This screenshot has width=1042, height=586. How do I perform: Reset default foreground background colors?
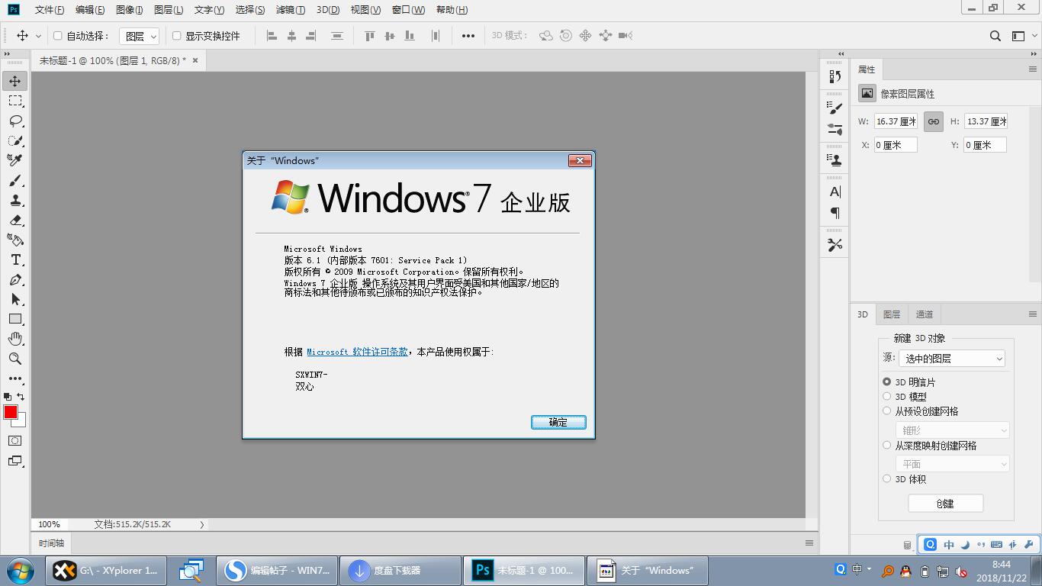[8, 397]
